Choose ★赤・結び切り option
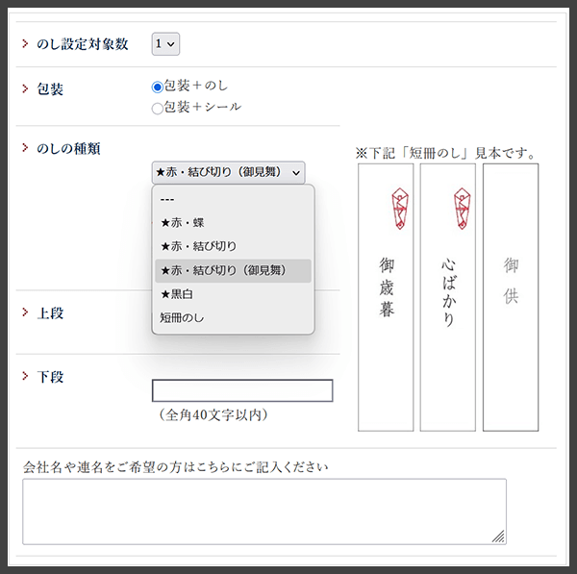 click(x=198, y=246)
